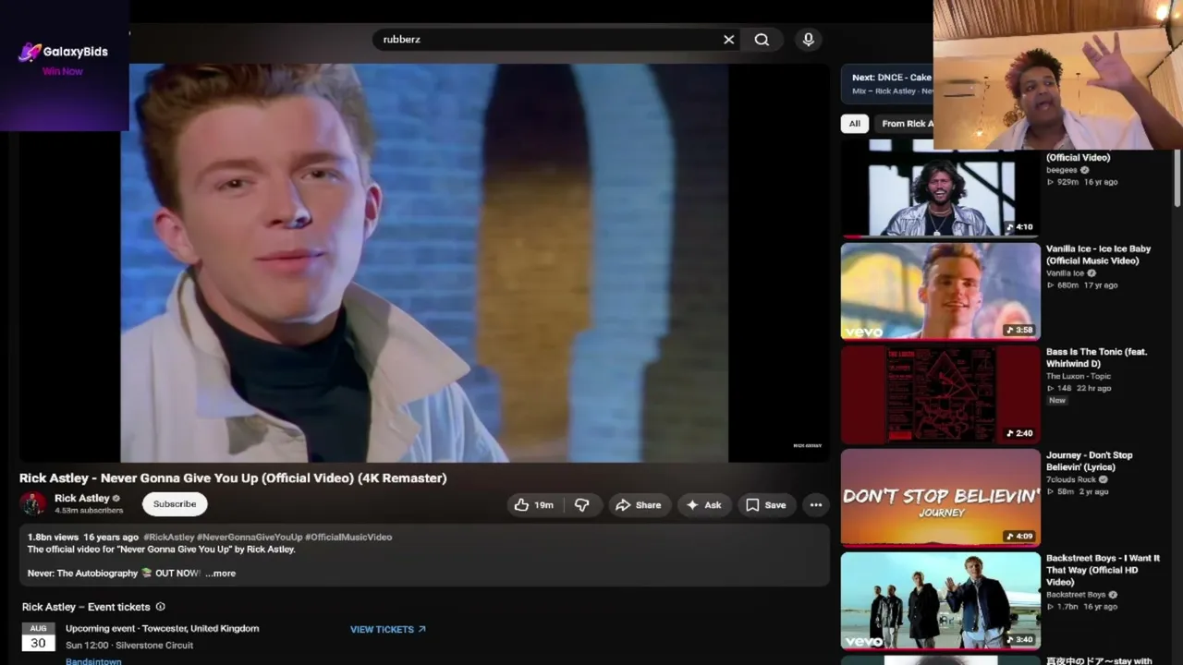
Task: Subscribe to the Rick Astley channel
Action: click(175, 504)
